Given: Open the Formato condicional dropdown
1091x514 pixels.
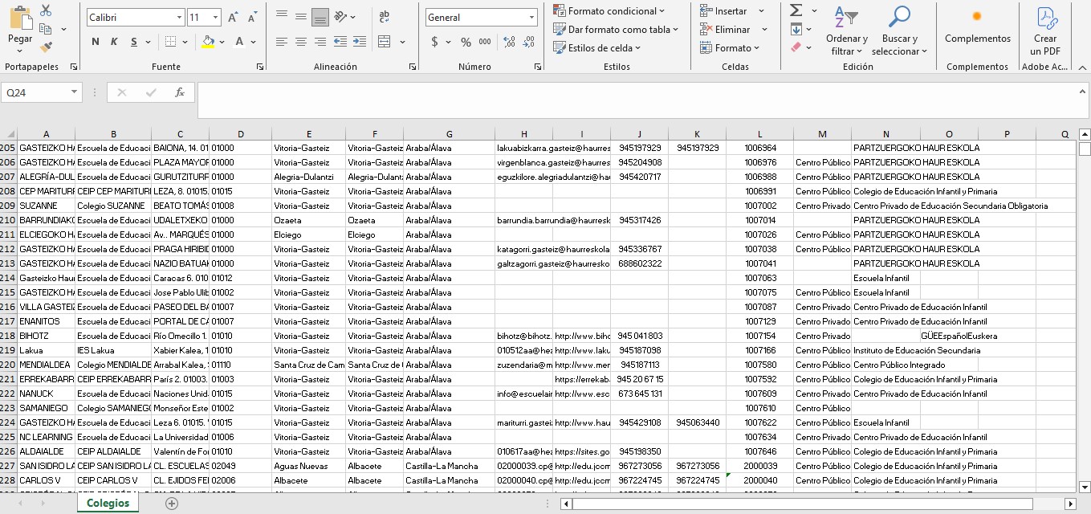Looking at the screenshot, I should point(609,10).
